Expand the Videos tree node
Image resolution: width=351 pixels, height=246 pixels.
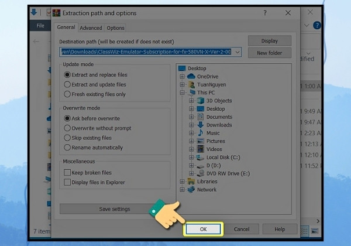coord(191,149)
